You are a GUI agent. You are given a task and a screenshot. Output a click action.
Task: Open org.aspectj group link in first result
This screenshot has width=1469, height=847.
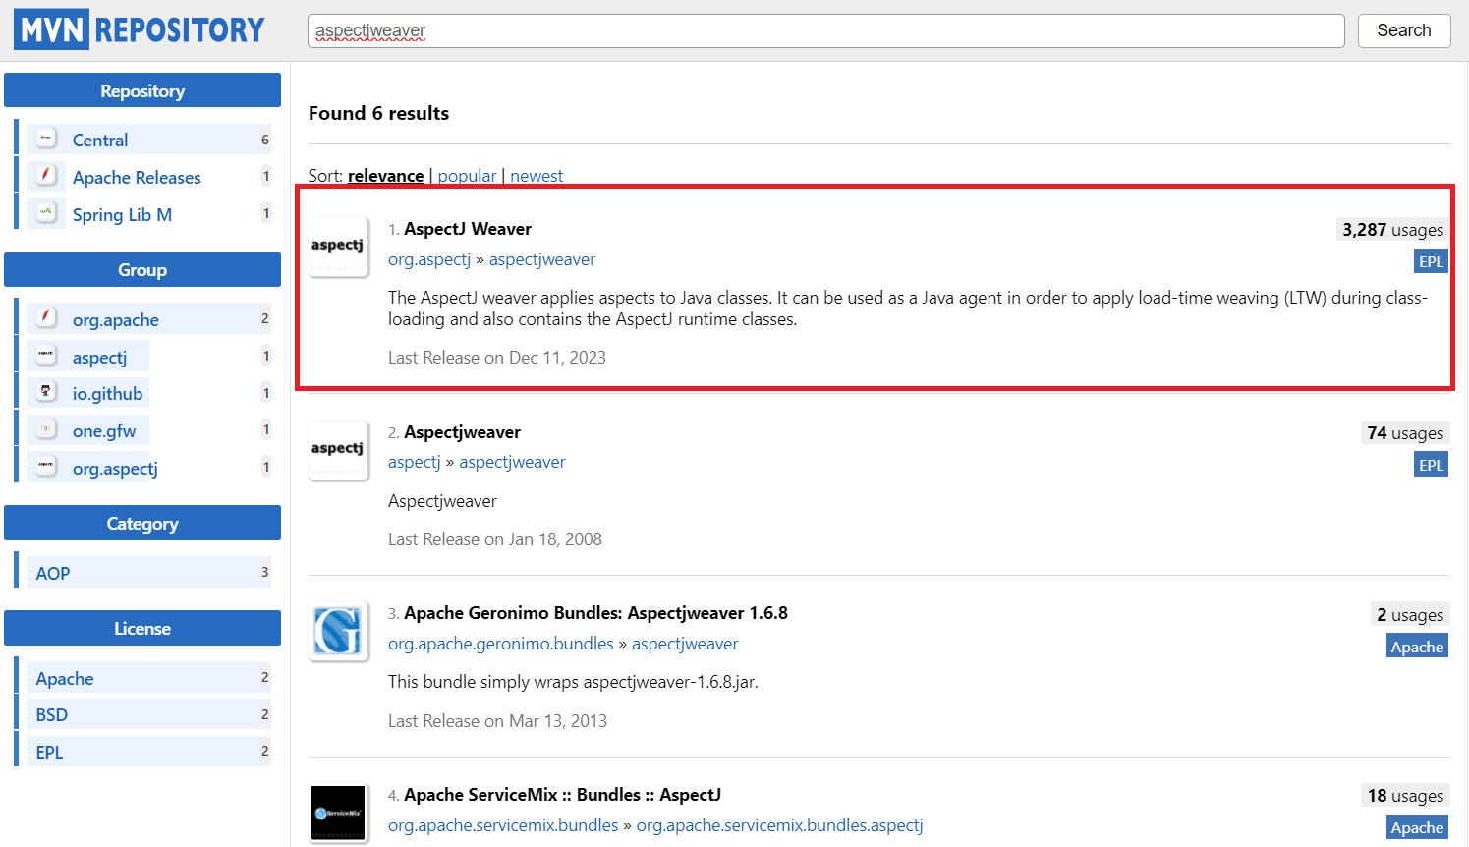[429, 259]
